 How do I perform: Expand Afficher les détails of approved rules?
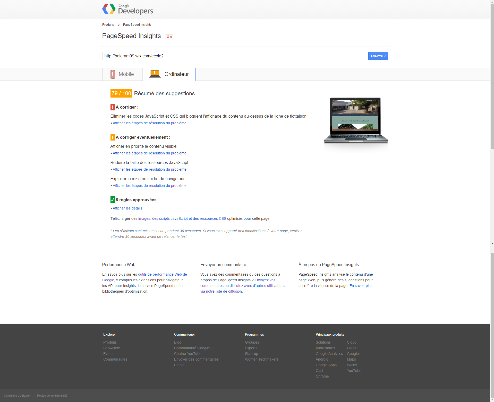click(126, 208)
